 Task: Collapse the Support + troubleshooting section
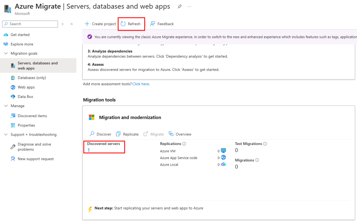[6, 135]
